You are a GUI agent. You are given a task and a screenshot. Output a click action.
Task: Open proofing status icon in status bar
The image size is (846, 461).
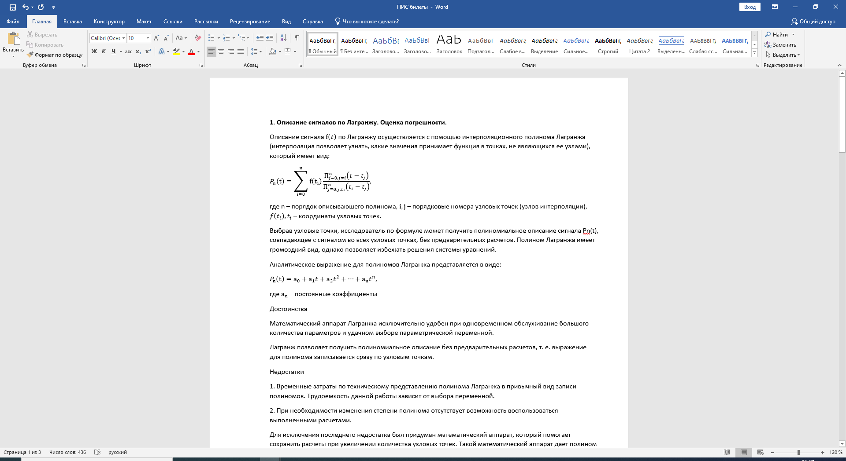(x=97, y=452)
